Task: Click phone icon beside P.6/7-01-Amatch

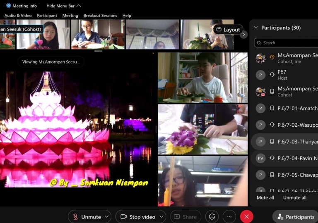Action: pos(272,108)
